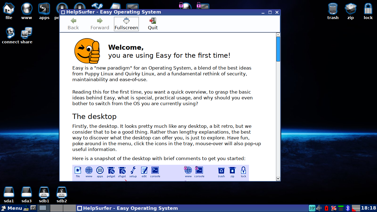Open the sda1 drive icon
377x212 pixels.
pyautogui.click(x=9, y=195)
